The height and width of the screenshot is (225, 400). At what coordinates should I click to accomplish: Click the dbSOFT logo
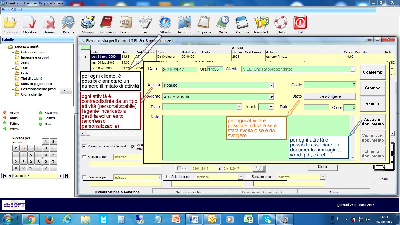coord(14,205)
